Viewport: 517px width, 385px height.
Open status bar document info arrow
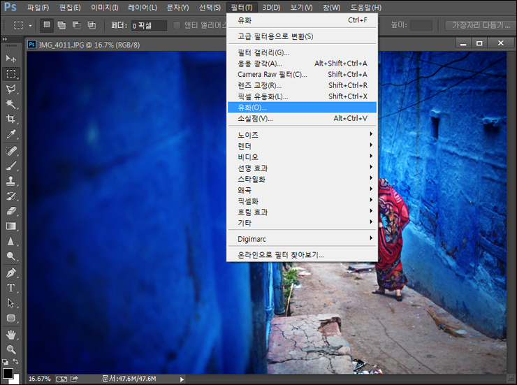tap(182, 379)
